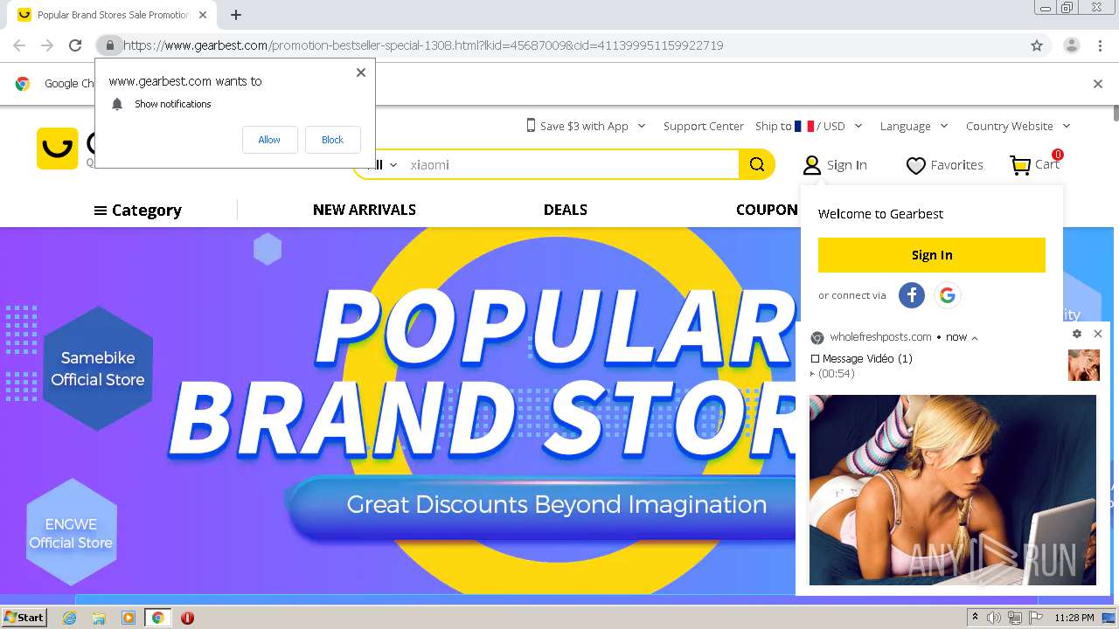The image size is (1119, 629).
Task: Collapse notification with caret next to now
Action: [975, 337]
